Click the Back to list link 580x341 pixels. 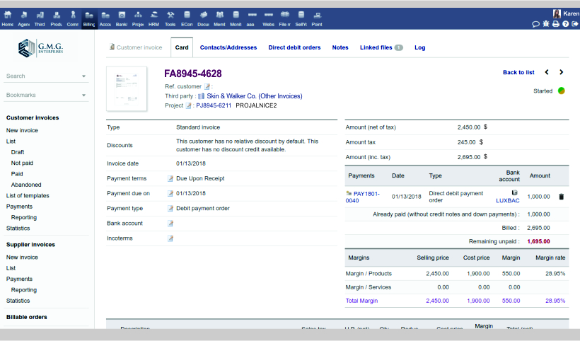(518, 72)
